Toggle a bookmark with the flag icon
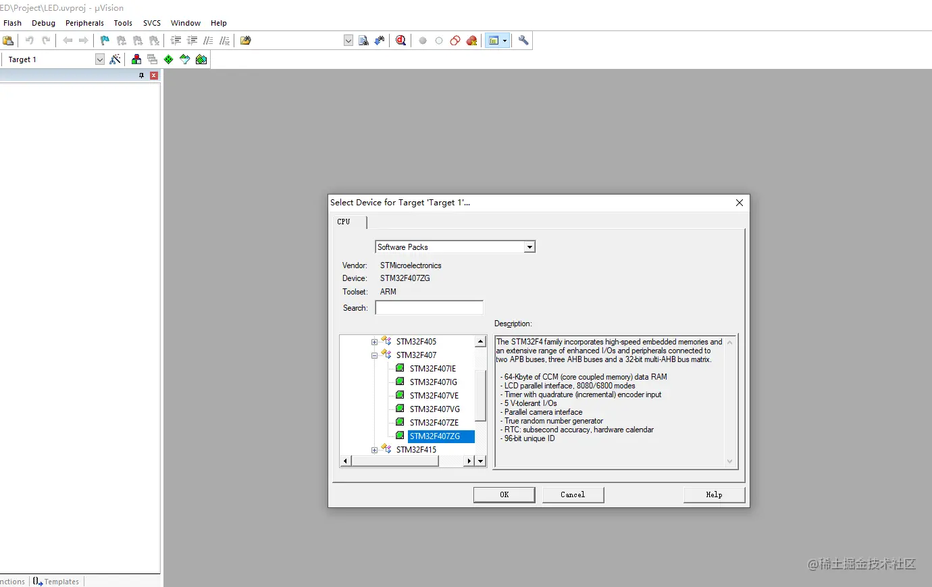The width and height of the screenshot is (932, 587). [105, 41]
